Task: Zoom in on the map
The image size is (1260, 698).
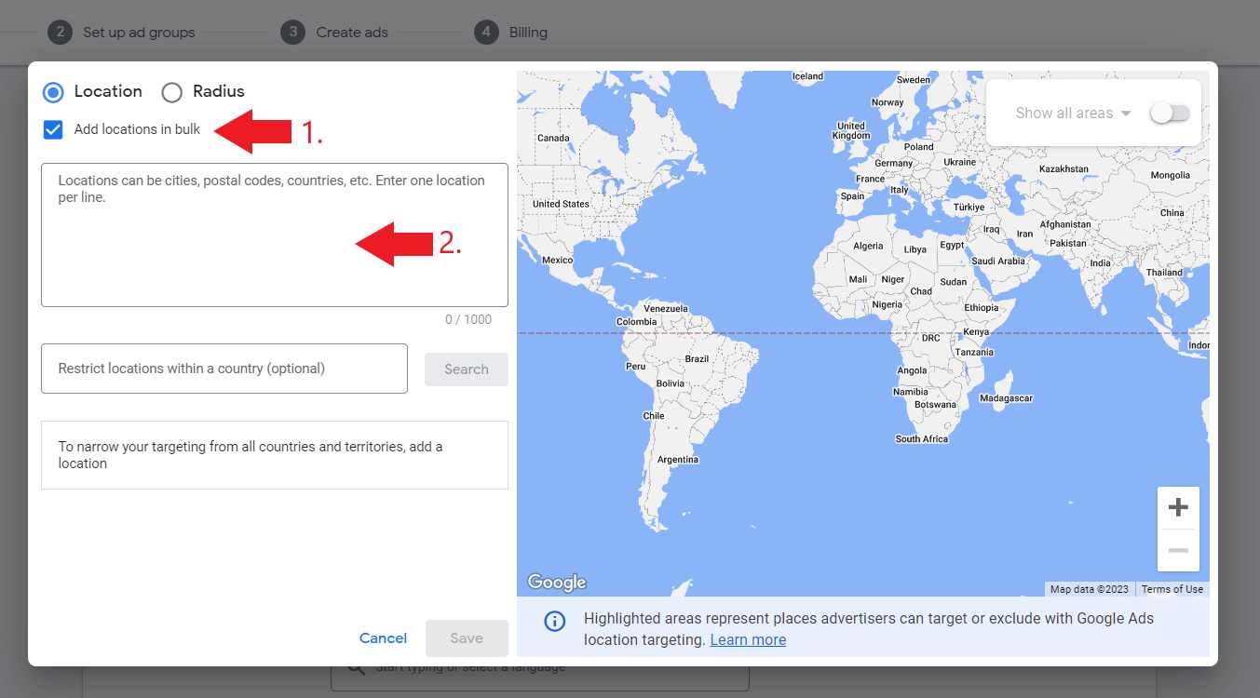Action: pyautogui.click(x=1177, y=506)
